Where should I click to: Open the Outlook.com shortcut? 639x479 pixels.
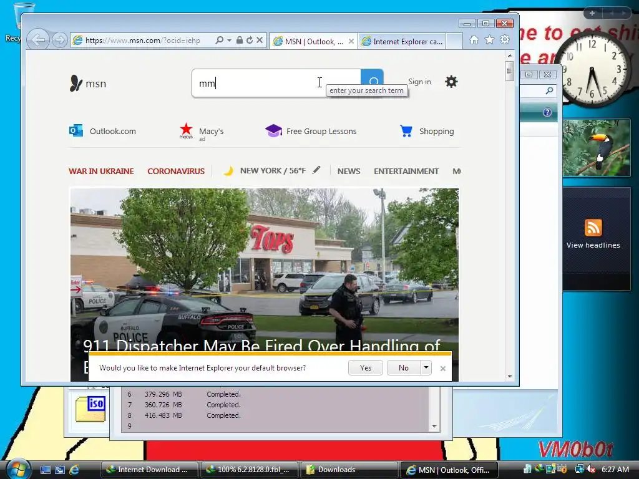click(x=103, y=131)
